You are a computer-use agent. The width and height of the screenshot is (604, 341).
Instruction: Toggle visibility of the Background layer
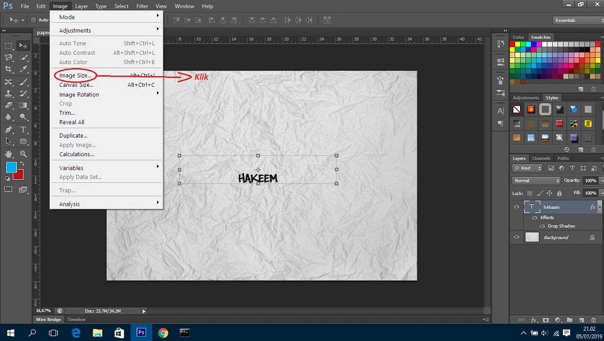516,237
